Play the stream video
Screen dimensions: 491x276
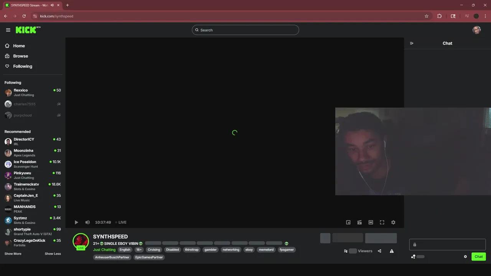point(76,222)
